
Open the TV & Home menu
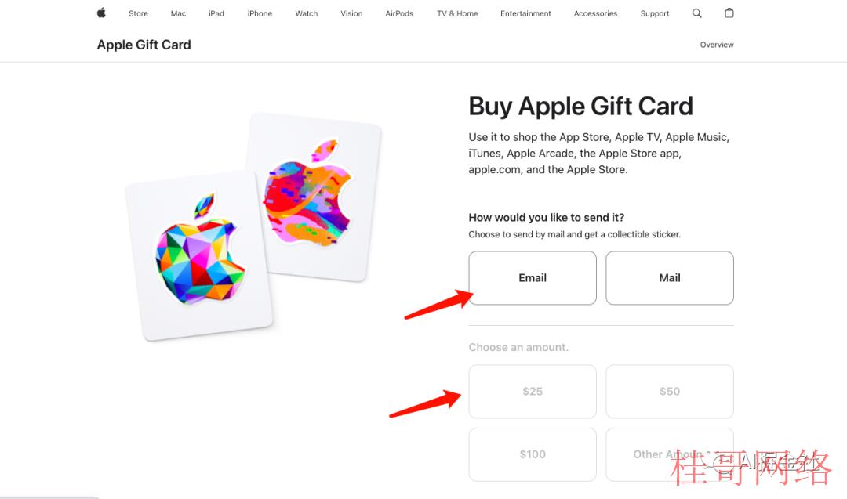[x=457, y=13]
